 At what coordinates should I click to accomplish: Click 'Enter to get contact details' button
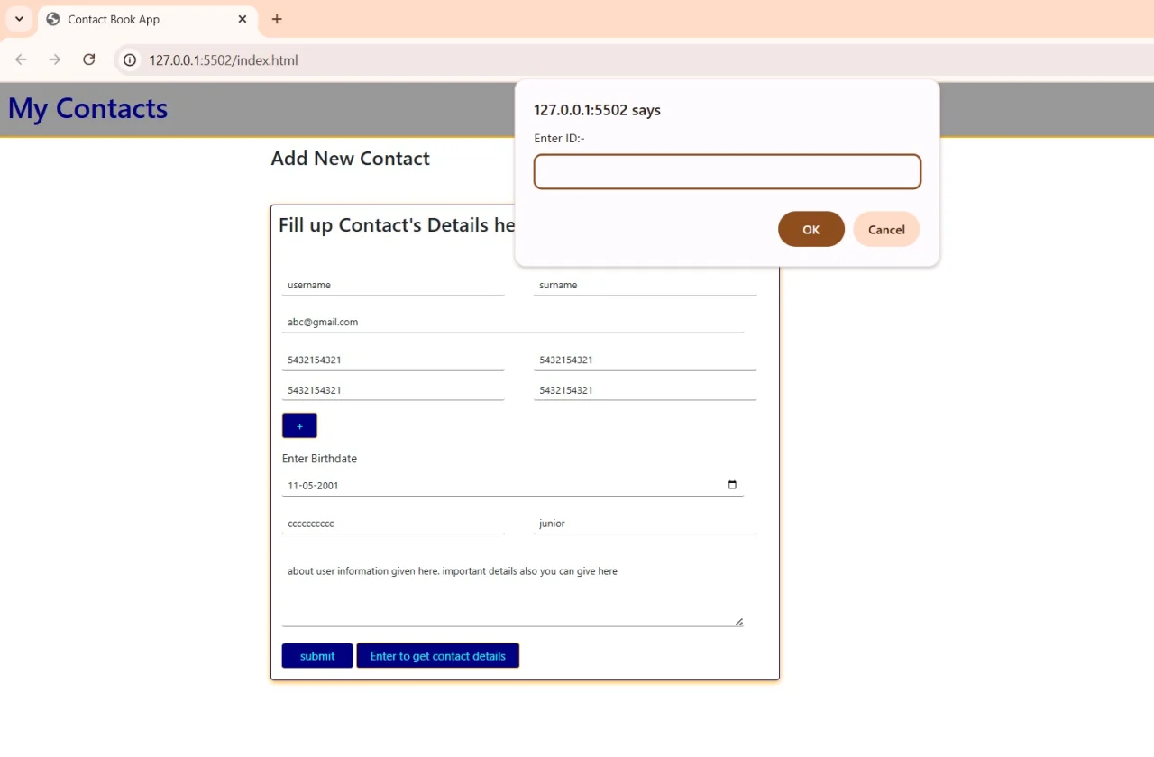coord(438,656)
